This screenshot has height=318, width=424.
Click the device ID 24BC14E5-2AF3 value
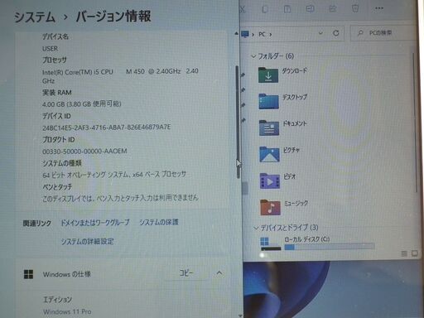pyautogui.click(x=107, y=128)
